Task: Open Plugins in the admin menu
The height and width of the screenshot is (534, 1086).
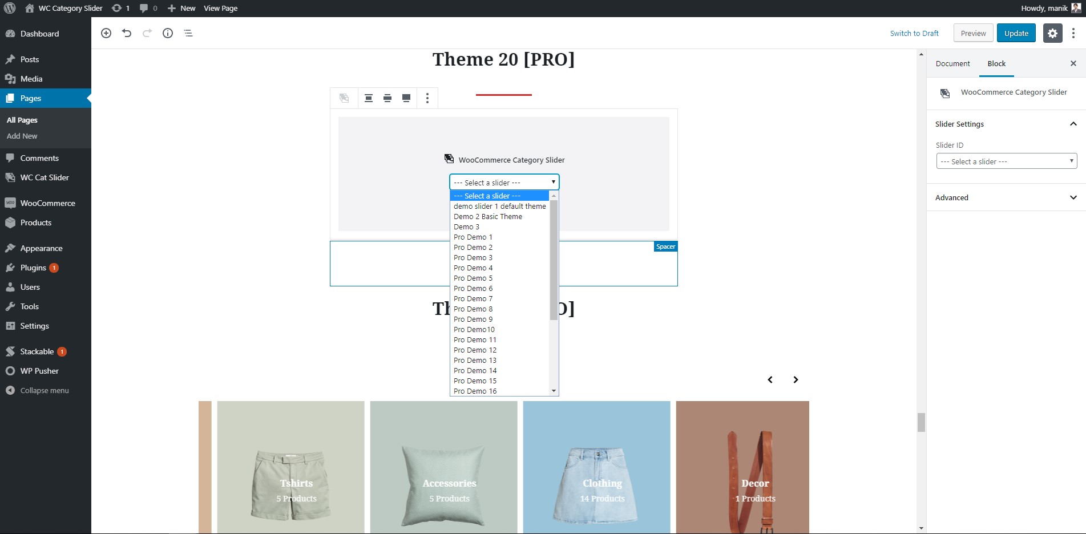Action: (46, 268)
